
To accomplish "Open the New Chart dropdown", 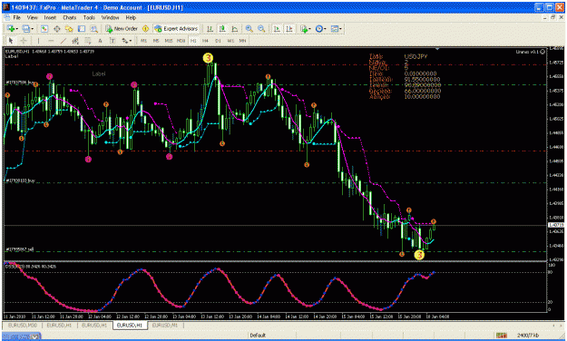I will [x=13, y=29].
